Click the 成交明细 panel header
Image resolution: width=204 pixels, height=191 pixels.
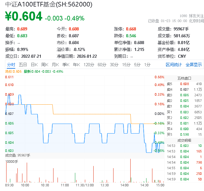click(184, 140)
